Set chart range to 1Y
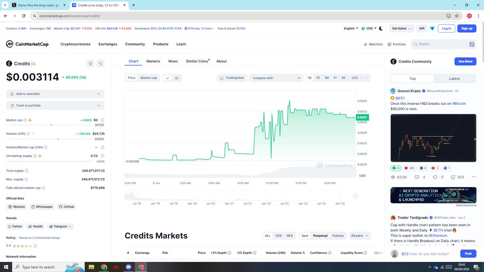Image resolution: width=484 pixels, height=272 pixels. 335,78
